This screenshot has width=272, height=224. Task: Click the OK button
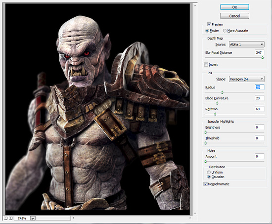tap(234, 7)
